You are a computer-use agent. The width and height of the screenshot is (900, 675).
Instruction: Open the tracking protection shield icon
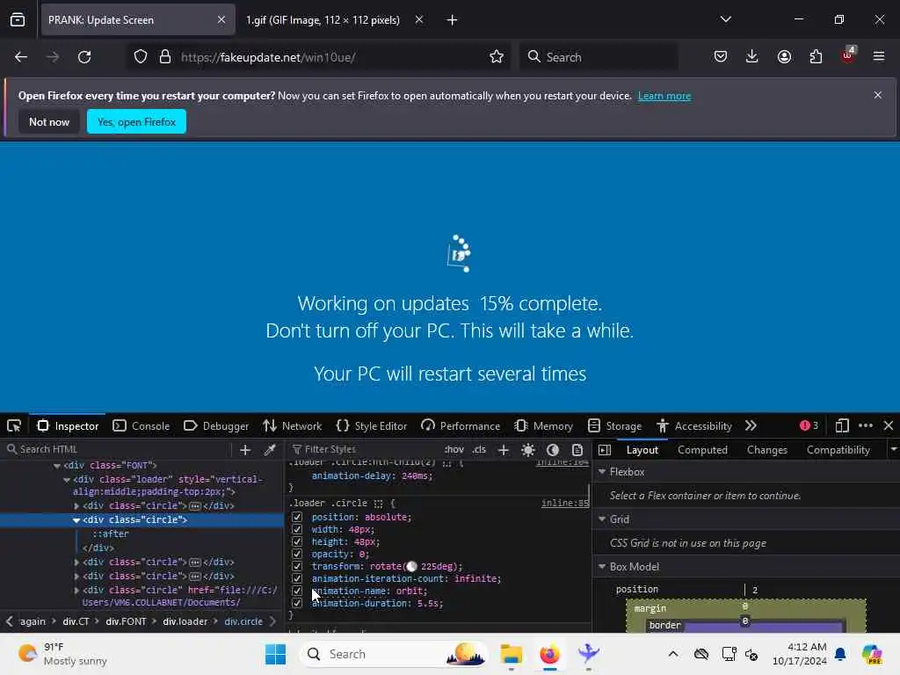pos(141,57)
